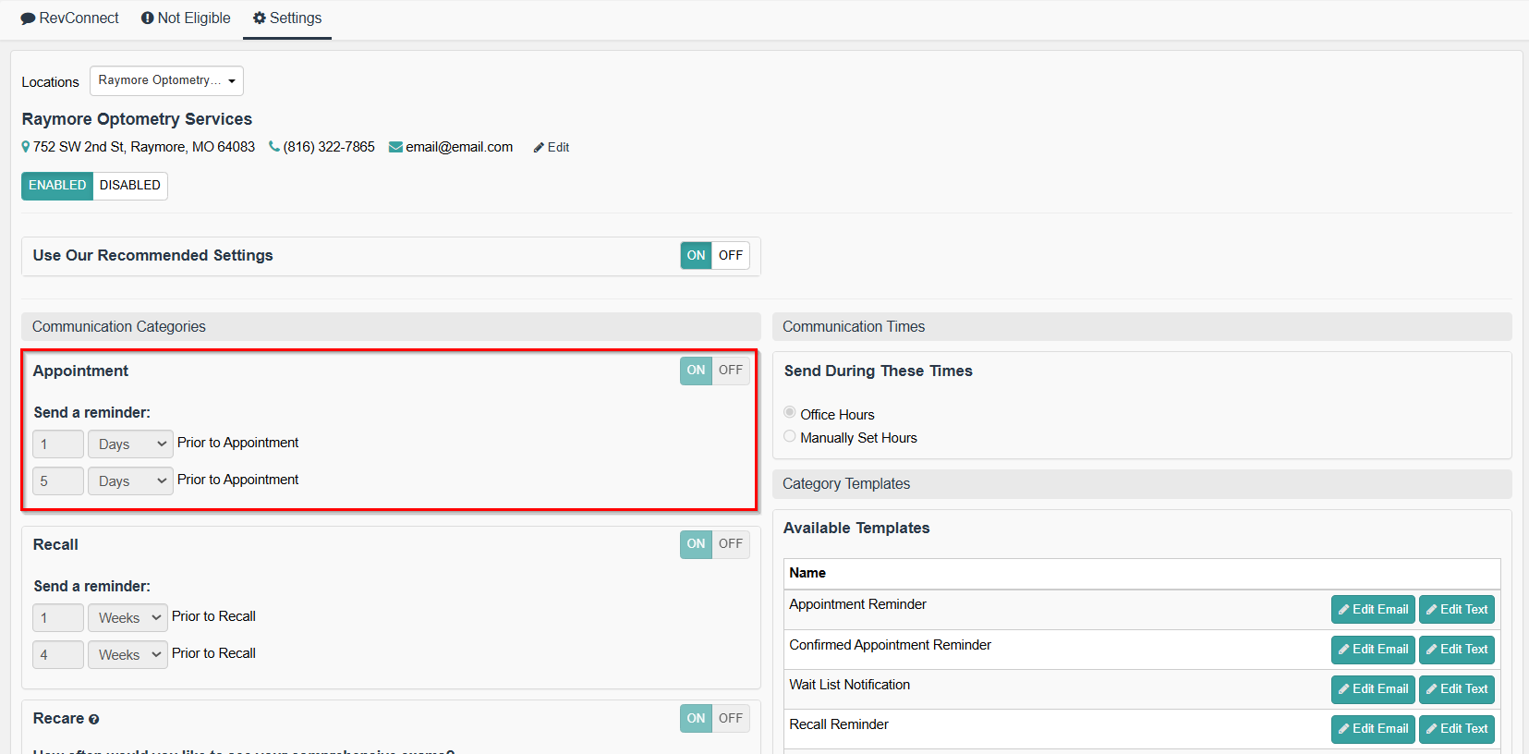Click the Recare help question mark icon
Viewport: 1529px width, 754px height.
[x=93, y=719]
